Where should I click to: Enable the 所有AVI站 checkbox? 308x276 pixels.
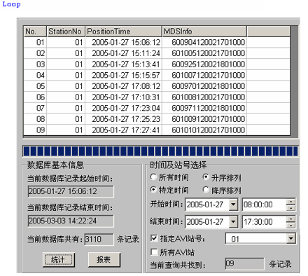(x=154, y=252)
